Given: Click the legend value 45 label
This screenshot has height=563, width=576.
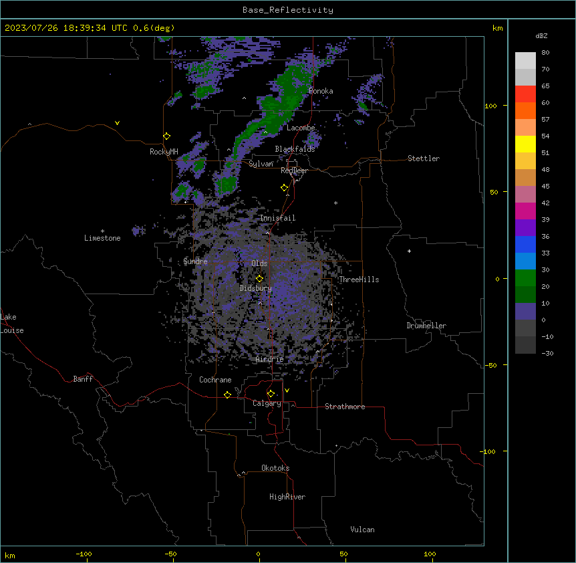Looking at the screenshot, I should click(x=545, y=186).
